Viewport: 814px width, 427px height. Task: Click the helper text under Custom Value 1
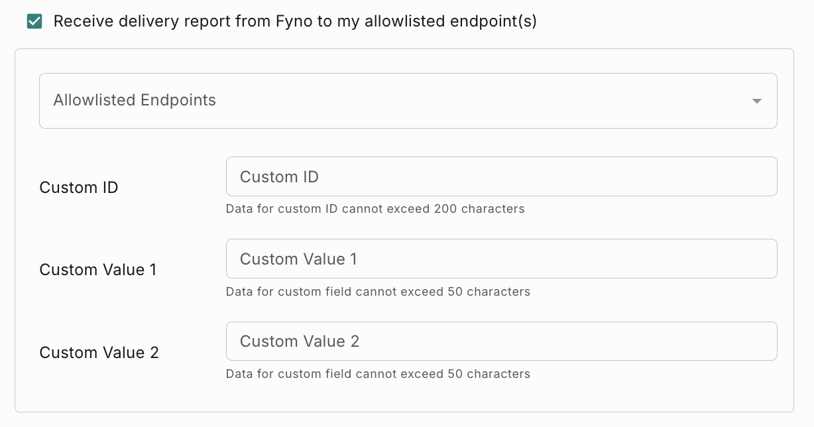tap(378, 292)
